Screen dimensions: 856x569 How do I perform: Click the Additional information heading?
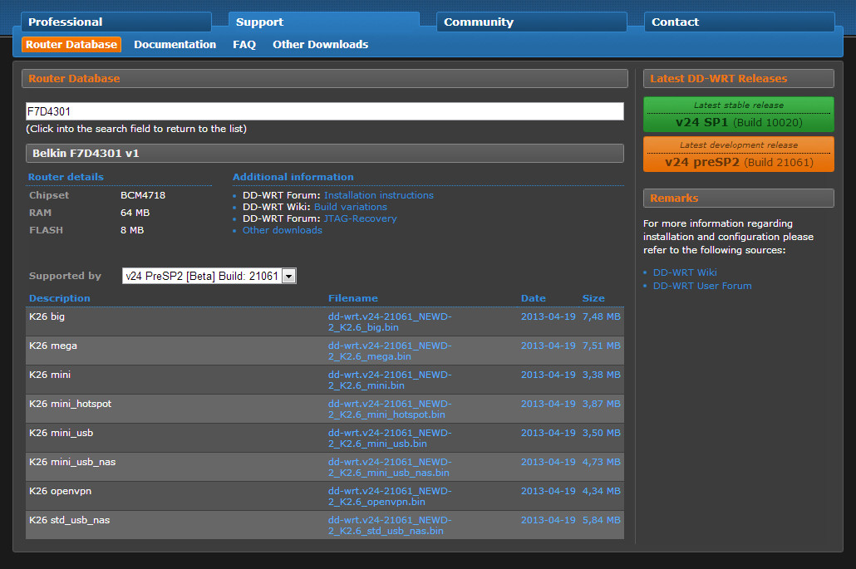coord(293,177)
